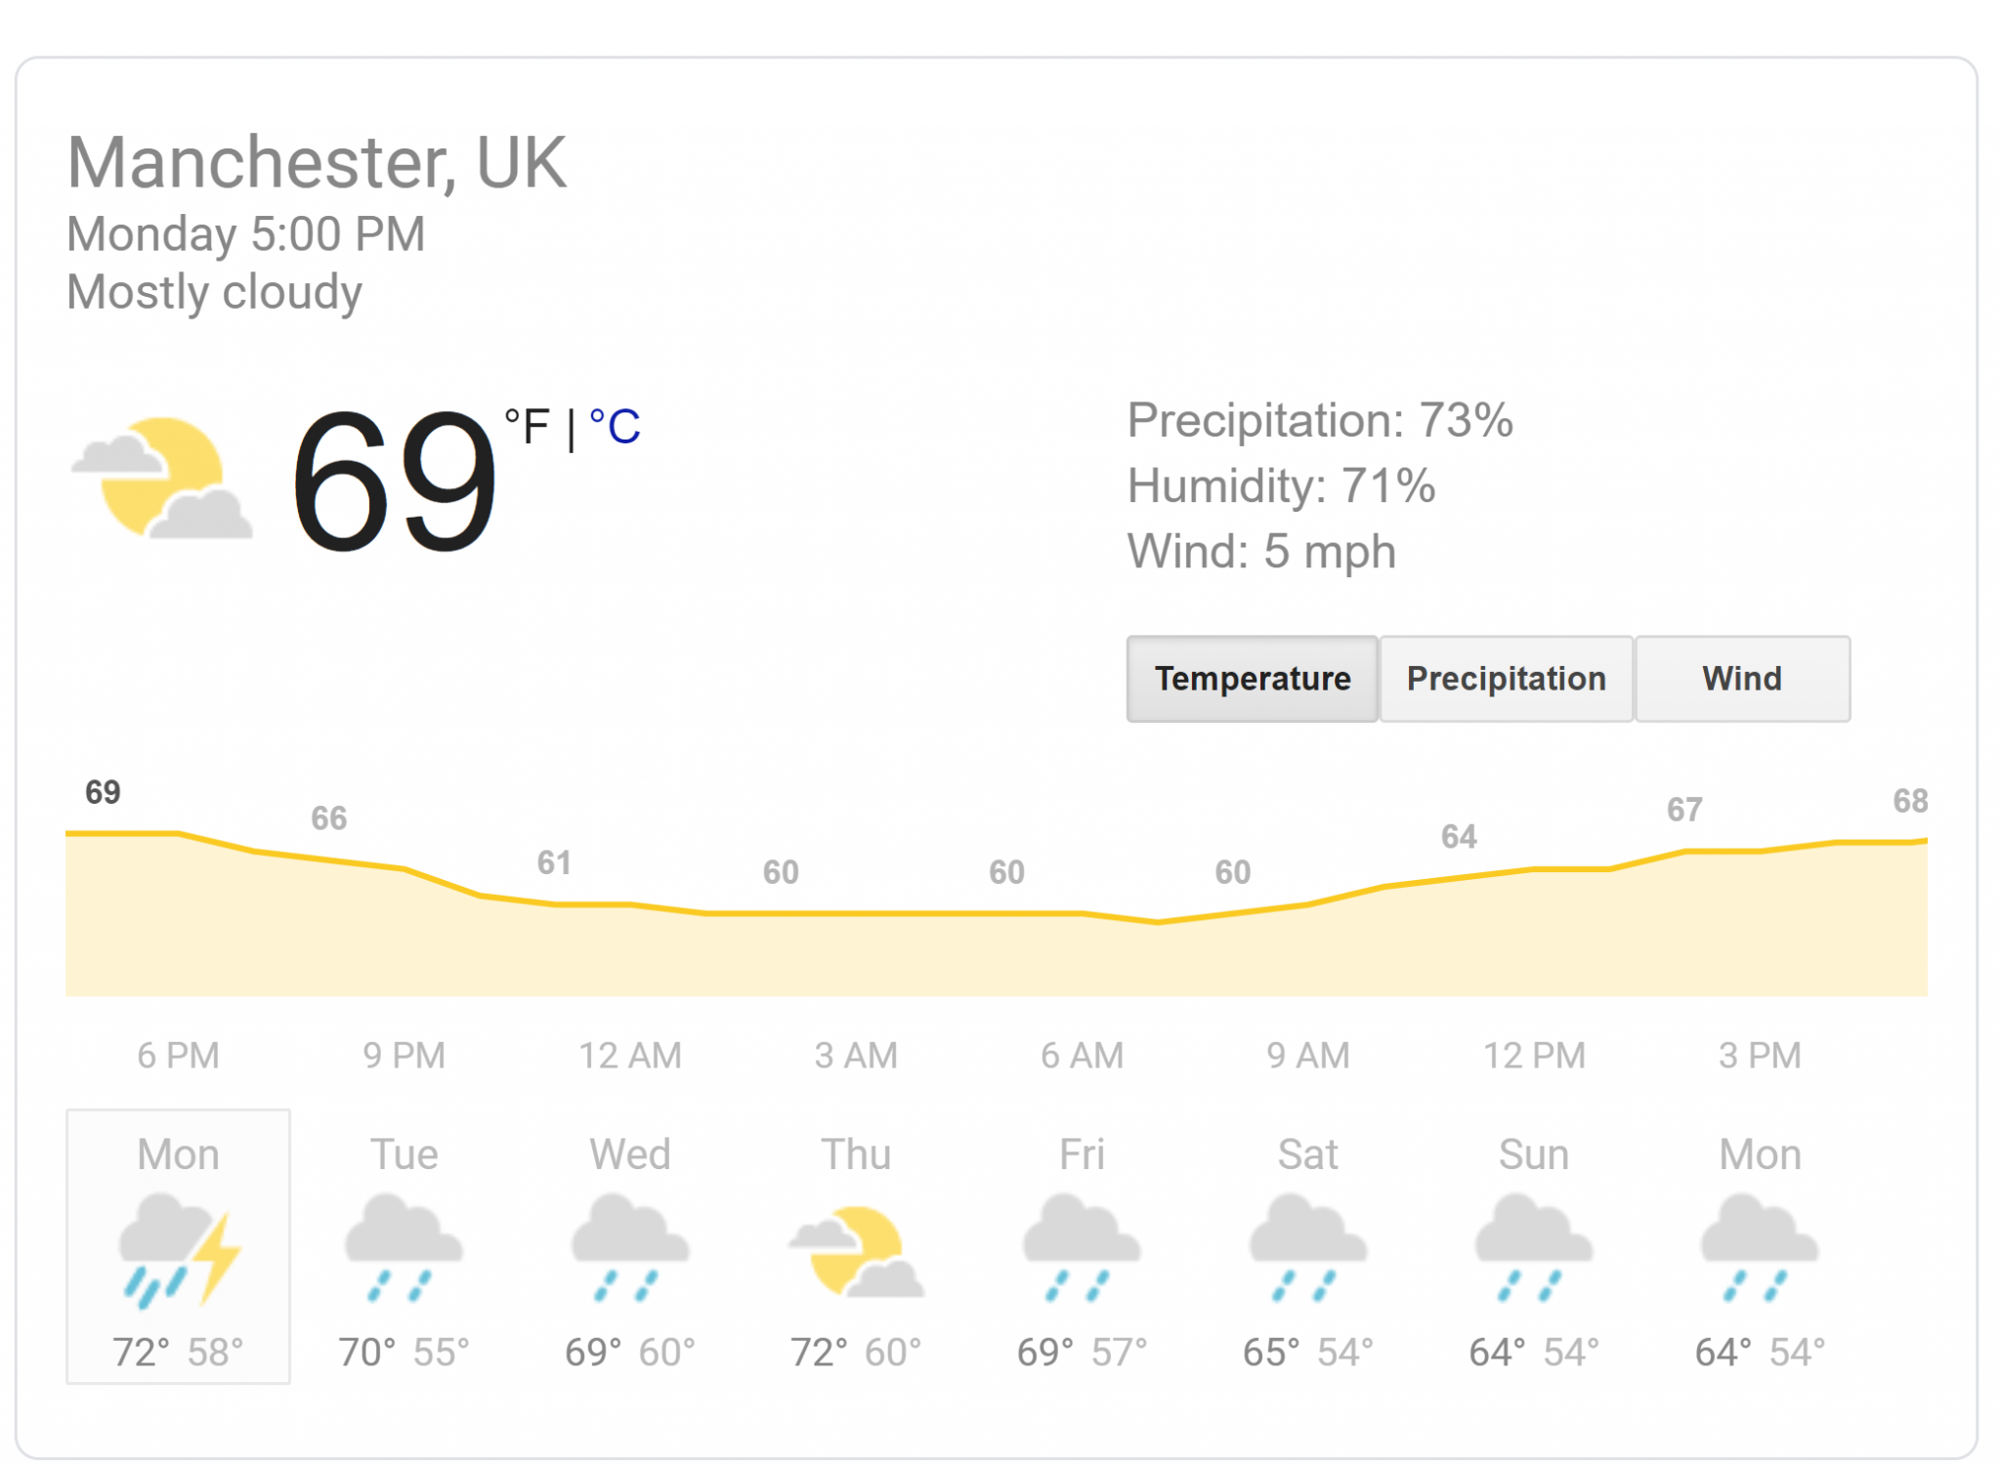Open the Wind tab

coord(1742,679)
